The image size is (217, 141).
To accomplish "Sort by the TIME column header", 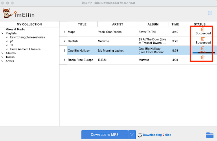I will (175, 24).
